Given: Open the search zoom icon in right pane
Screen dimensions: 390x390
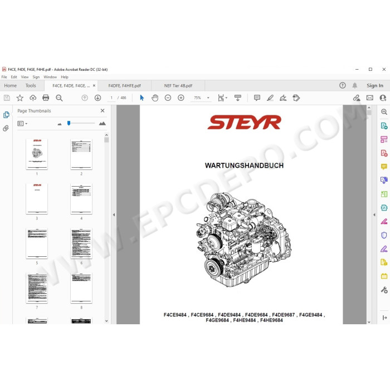Looking at the screenshot, I should click(x=384, y=112).
